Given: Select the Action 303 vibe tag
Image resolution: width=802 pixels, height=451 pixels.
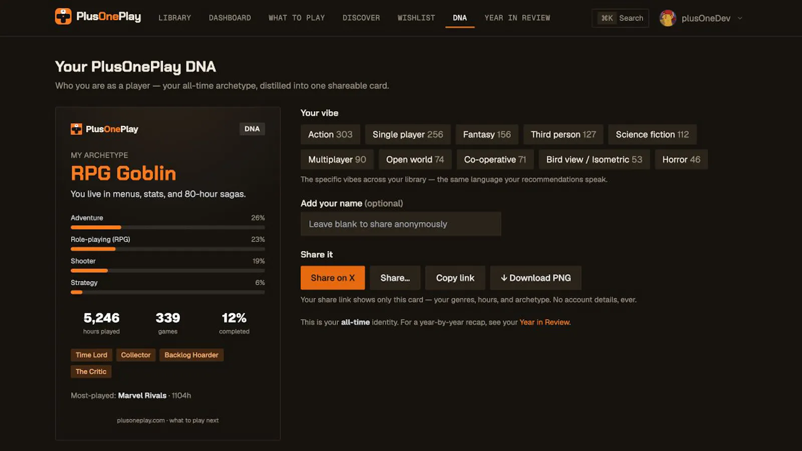Looking at the screenshot, I should [x=330, y=134].
